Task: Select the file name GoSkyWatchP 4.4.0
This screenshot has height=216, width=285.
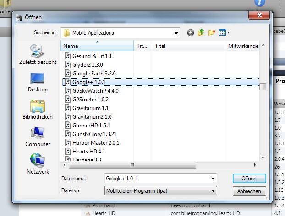Action: (95, 90)
